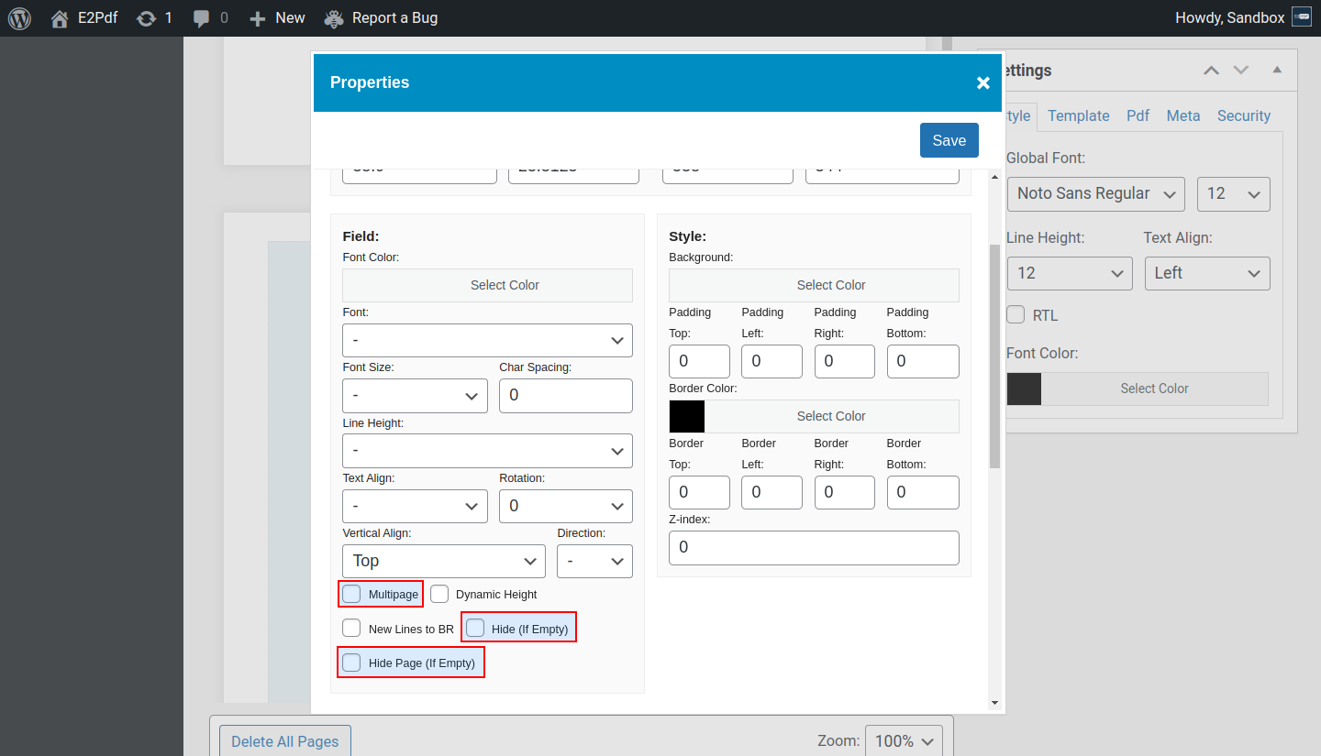Collapse Settings panel with triangle toggle
This screenshot has height=756, width=1321.
tap(1277, 71)
